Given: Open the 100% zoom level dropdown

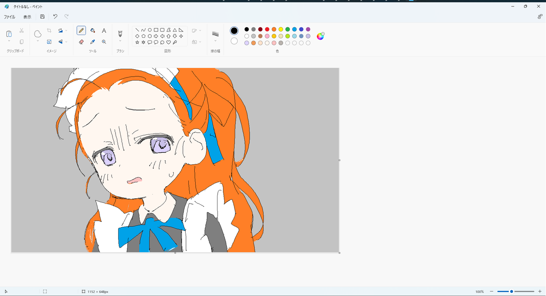Looking at the screenshot, I should 480,291.
